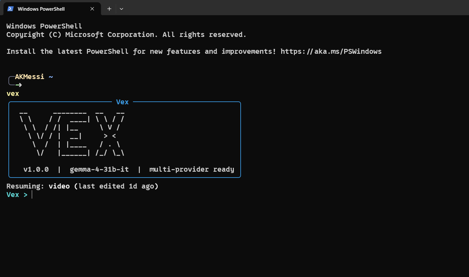
Task: Click the 'Copyright (C) Microsoft Corporation' line
Action: [126, 35]
